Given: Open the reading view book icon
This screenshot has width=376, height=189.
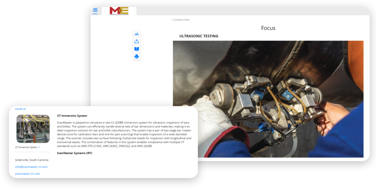Looking at the screenshot, I should (137, 49).
